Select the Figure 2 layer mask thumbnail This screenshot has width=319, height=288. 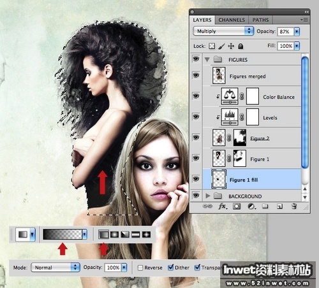[240, 138]
